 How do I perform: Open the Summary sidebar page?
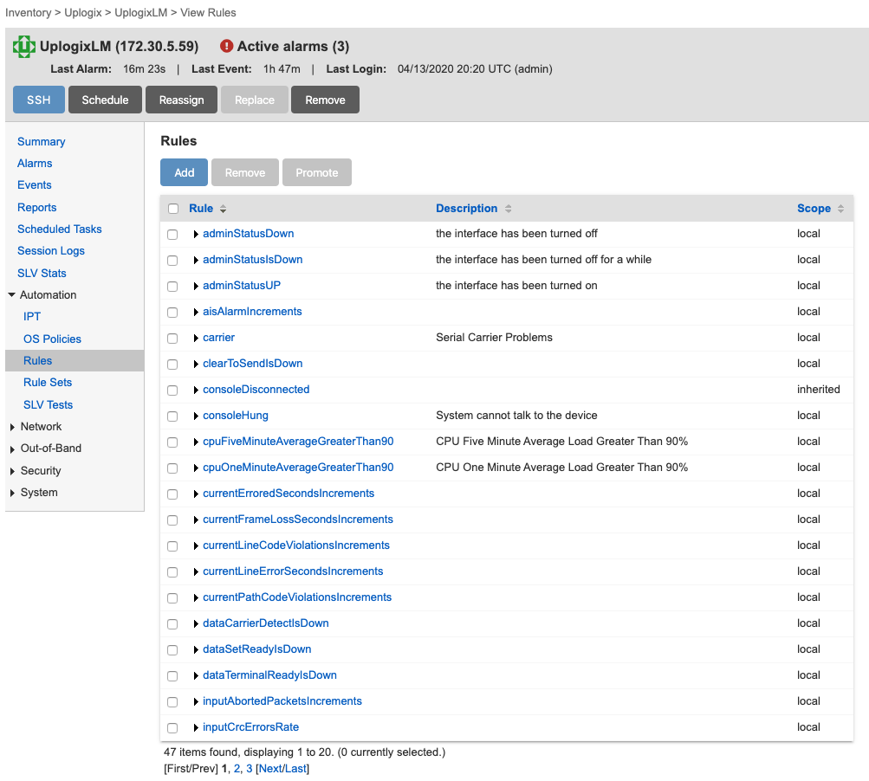41,142
